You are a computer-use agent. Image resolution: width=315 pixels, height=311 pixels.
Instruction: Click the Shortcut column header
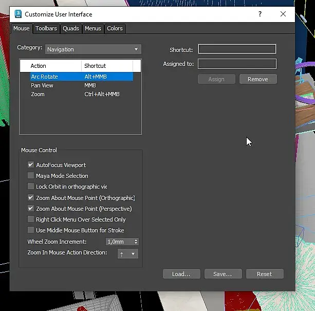[x=107, y=66]
